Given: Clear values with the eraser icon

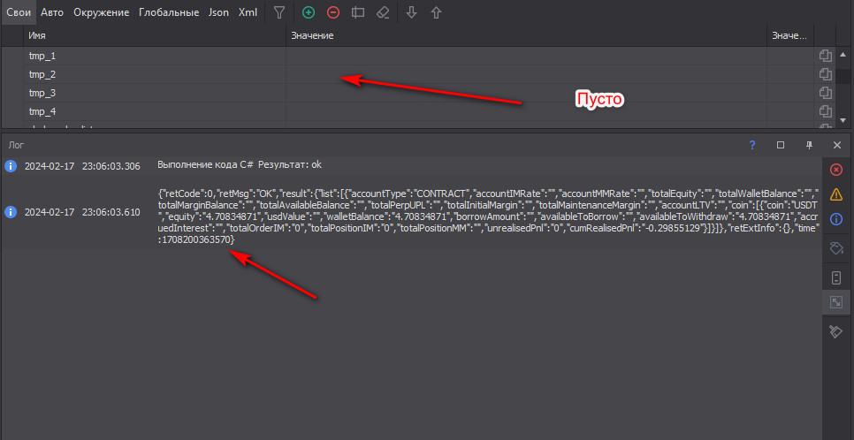Looking at the screenshot, I should pyautogui.click(x=383, y=12).
